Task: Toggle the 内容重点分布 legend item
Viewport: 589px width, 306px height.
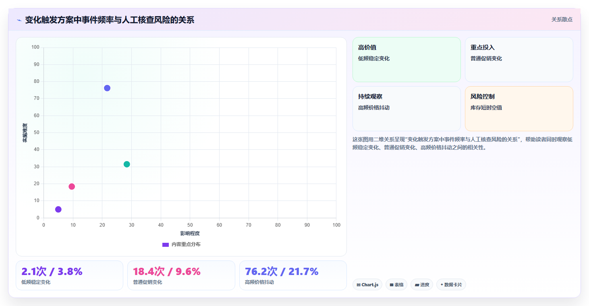Action: (x=181, y=244)
